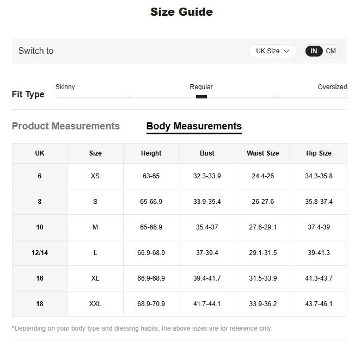Open the Product Measurements tab
This screenshot has height=348, width=361.
pyautogui.click(x=66, y=126)
